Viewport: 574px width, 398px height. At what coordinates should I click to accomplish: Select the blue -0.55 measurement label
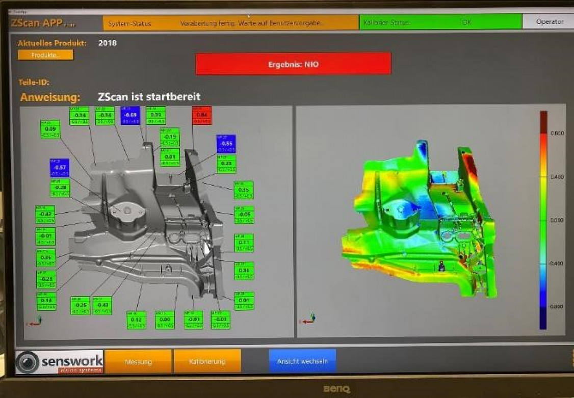point(225,144)
